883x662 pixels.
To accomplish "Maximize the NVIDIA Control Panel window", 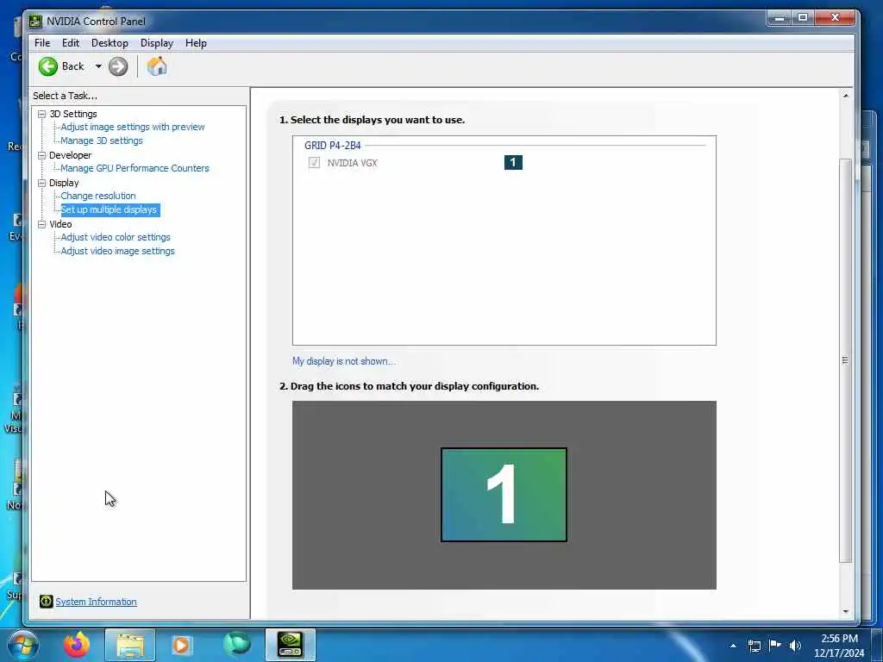I will click(803, 18).
